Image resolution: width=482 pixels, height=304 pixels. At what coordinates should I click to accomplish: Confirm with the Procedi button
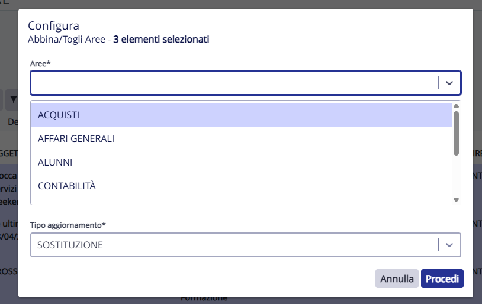coord(442,279)
